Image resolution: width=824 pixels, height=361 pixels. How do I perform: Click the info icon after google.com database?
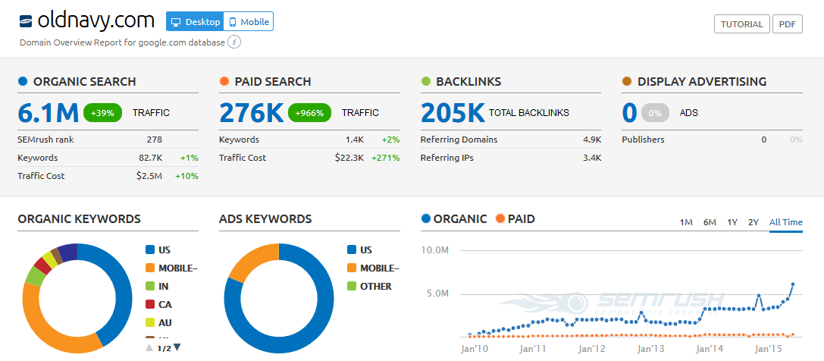coord(234,42)
